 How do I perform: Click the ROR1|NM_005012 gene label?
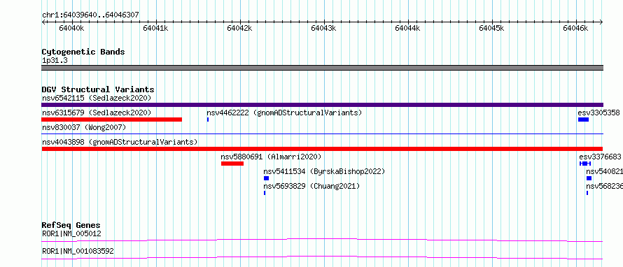tap(71, 233)
